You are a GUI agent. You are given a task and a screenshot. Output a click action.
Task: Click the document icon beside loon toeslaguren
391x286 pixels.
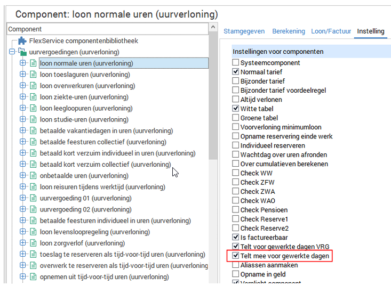tap(33, 75)
